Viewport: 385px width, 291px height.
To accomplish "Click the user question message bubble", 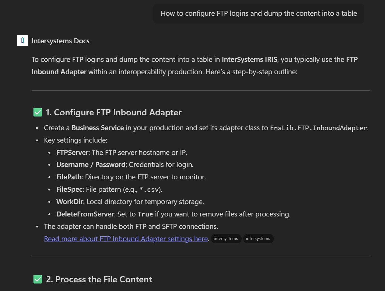I will pos(259,14).
